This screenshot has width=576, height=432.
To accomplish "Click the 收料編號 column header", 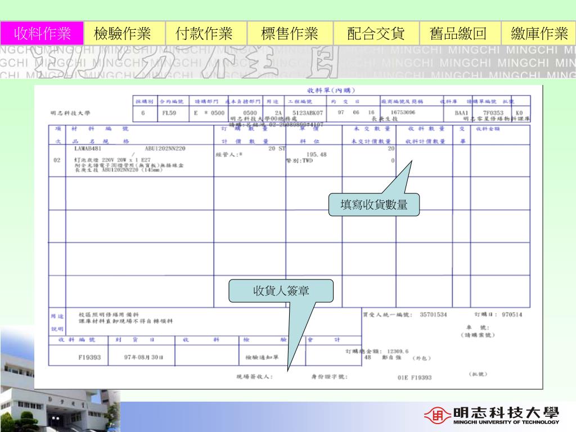I will pyautogui.click(x=76, y=340).
